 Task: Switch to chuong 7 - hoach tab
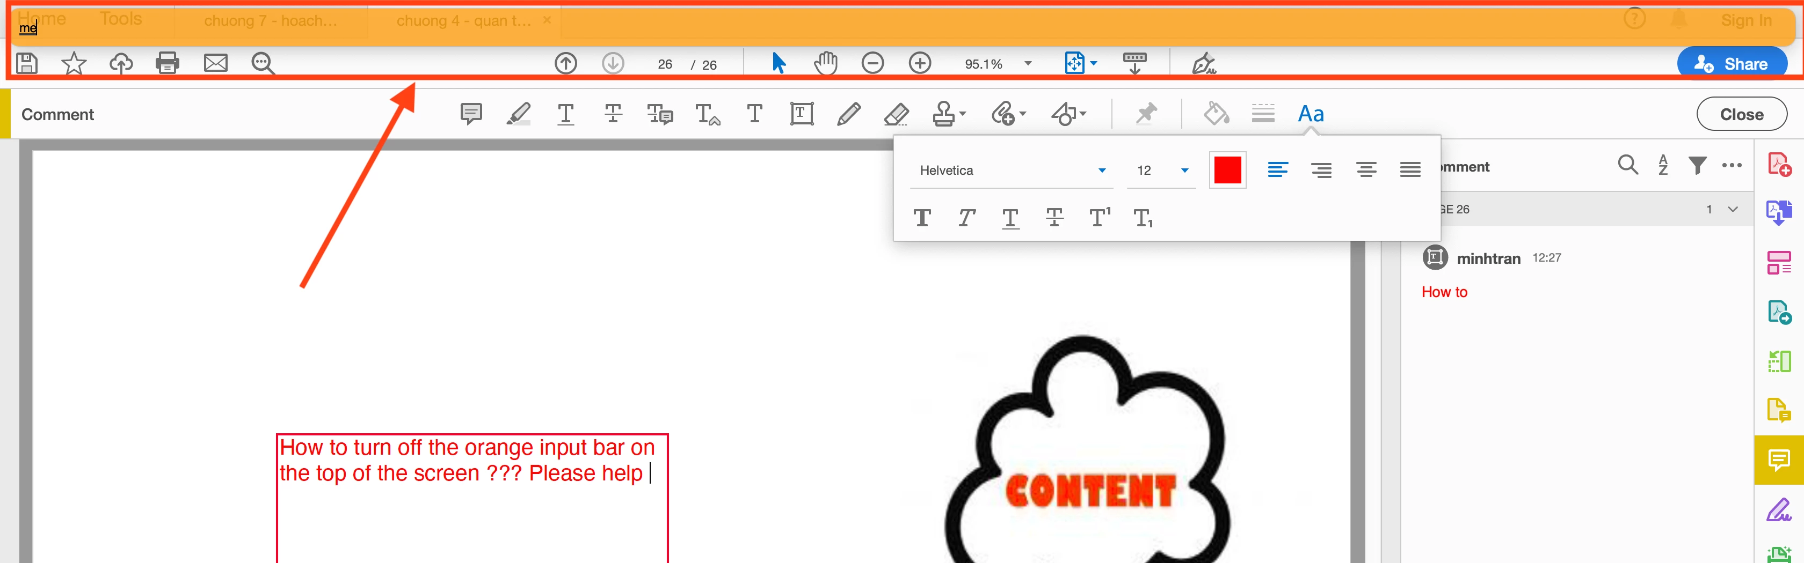270,21
